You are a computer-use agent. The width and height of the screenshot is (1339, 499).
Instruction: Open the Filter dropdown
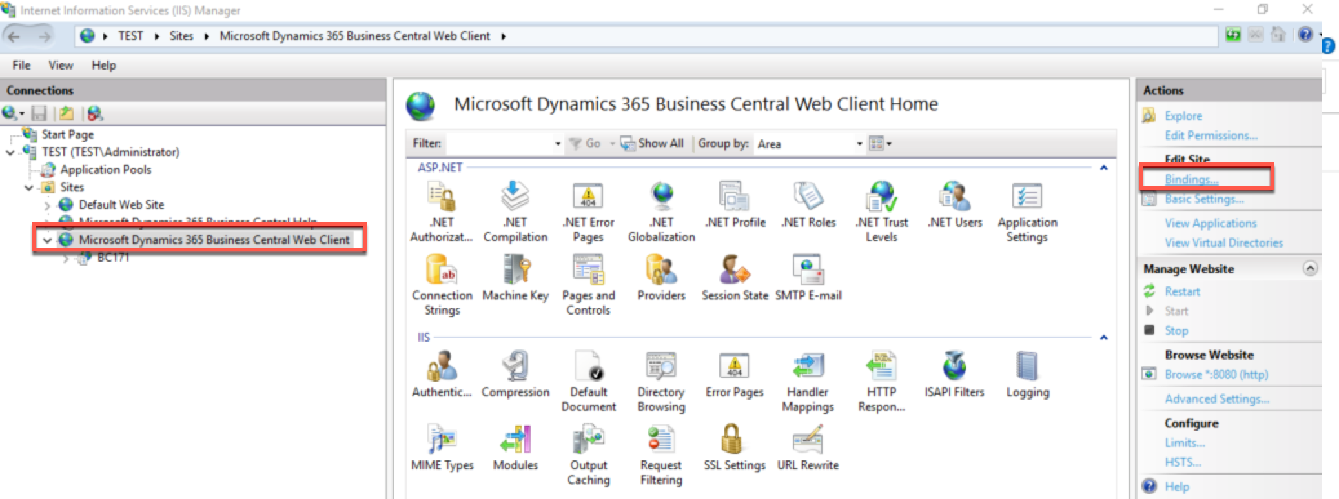point(558,144)
